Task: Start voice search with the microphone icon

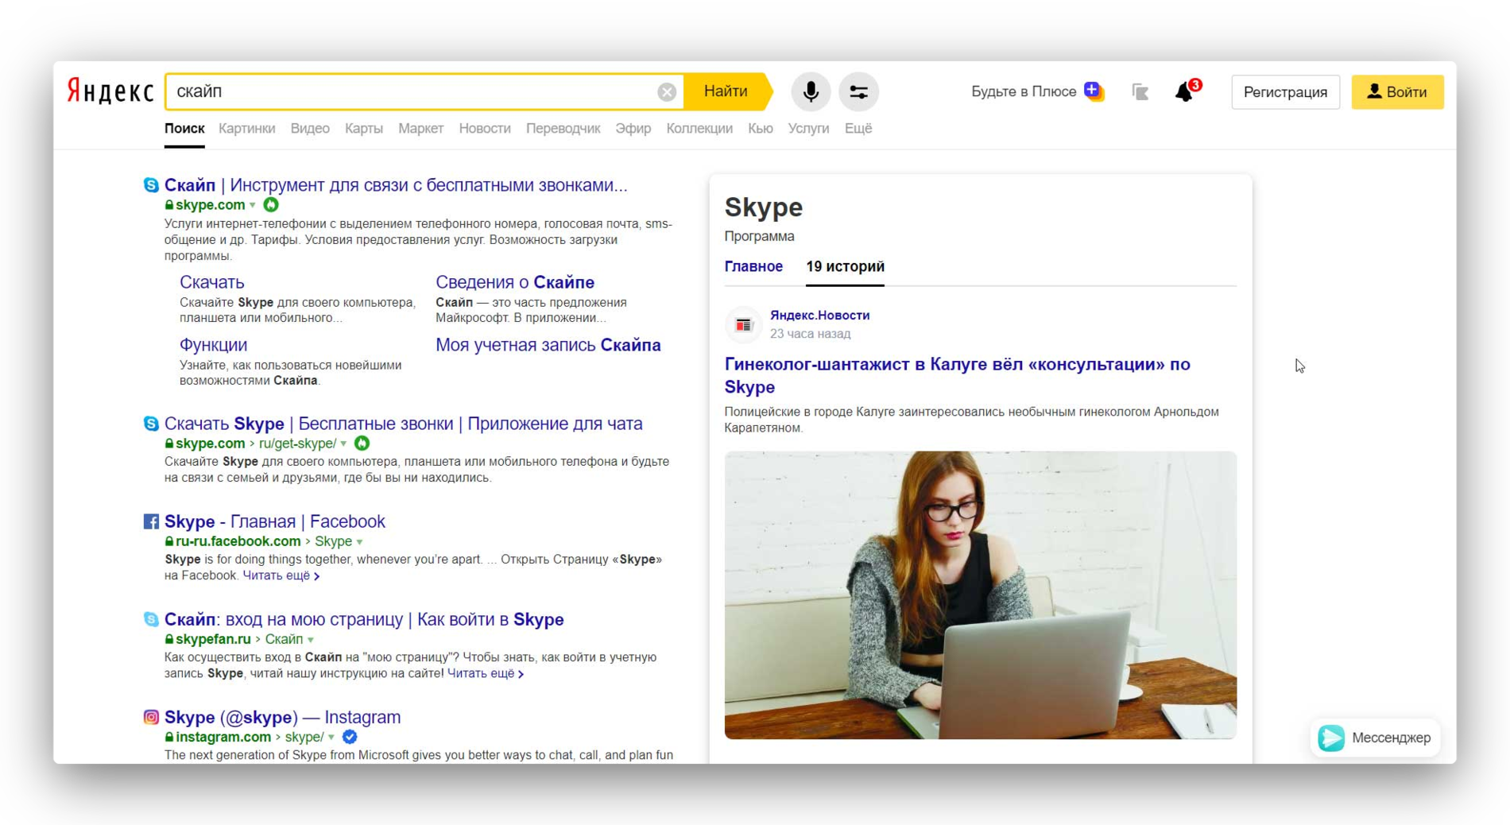Action: pyautogui.click(x=810, y=92)
